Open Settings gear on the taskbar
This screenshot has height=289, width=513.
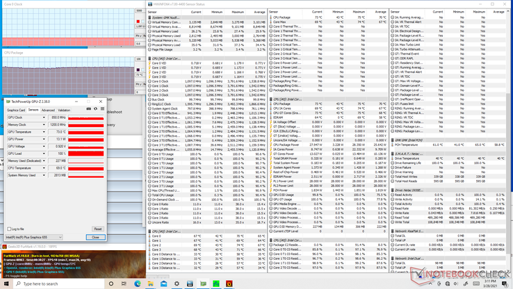(x=177, y=283)
